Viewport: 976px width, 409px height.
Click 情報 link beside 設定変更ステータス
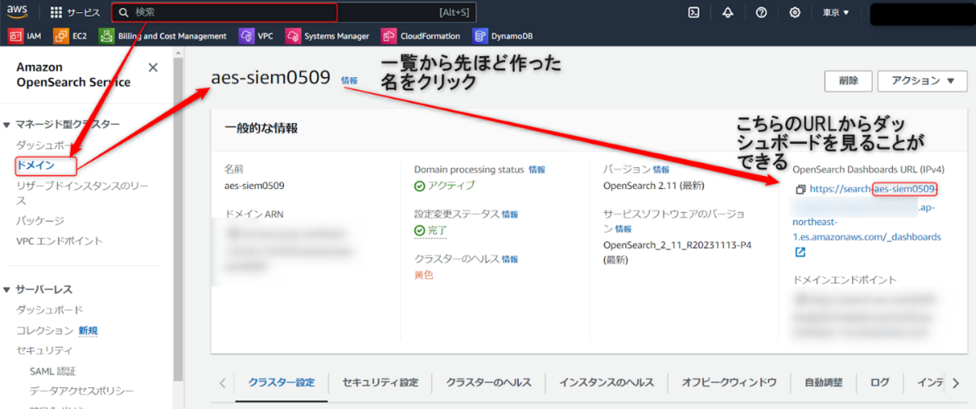[x=509, y=214]
